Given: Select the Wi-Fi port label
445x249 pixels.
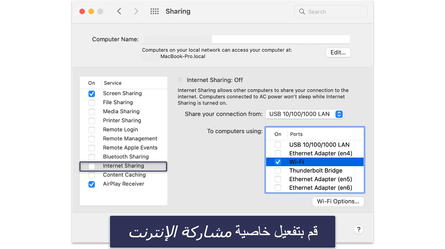Looking at the screenshot, I should coord(296,162).
